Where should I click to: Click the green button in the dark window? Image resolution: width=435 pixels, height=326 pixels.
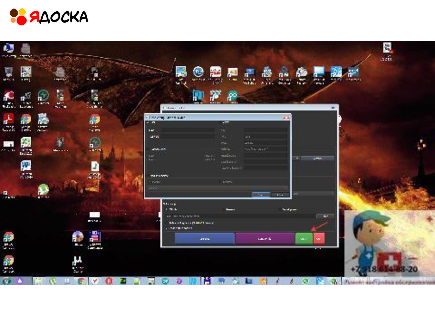(x=304, y=239)
